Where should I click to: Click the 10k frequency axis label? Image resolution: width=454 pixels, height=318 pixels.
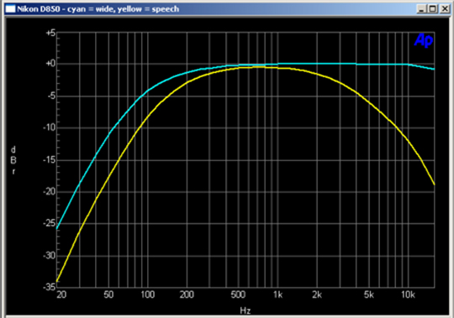[x=408, y=295]
